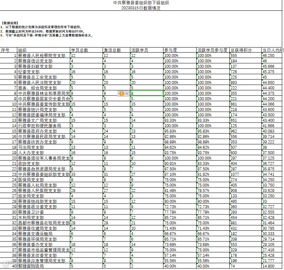284x270 pixels.
Task: Click total points value 908
Action: click(234, 190)
